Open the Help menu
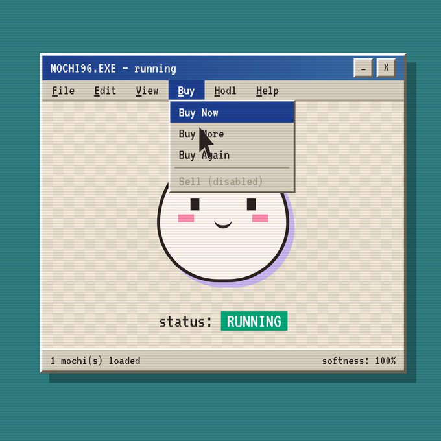Image resolution: width=441 pixels, height=441 pixels. click(267, 91)
